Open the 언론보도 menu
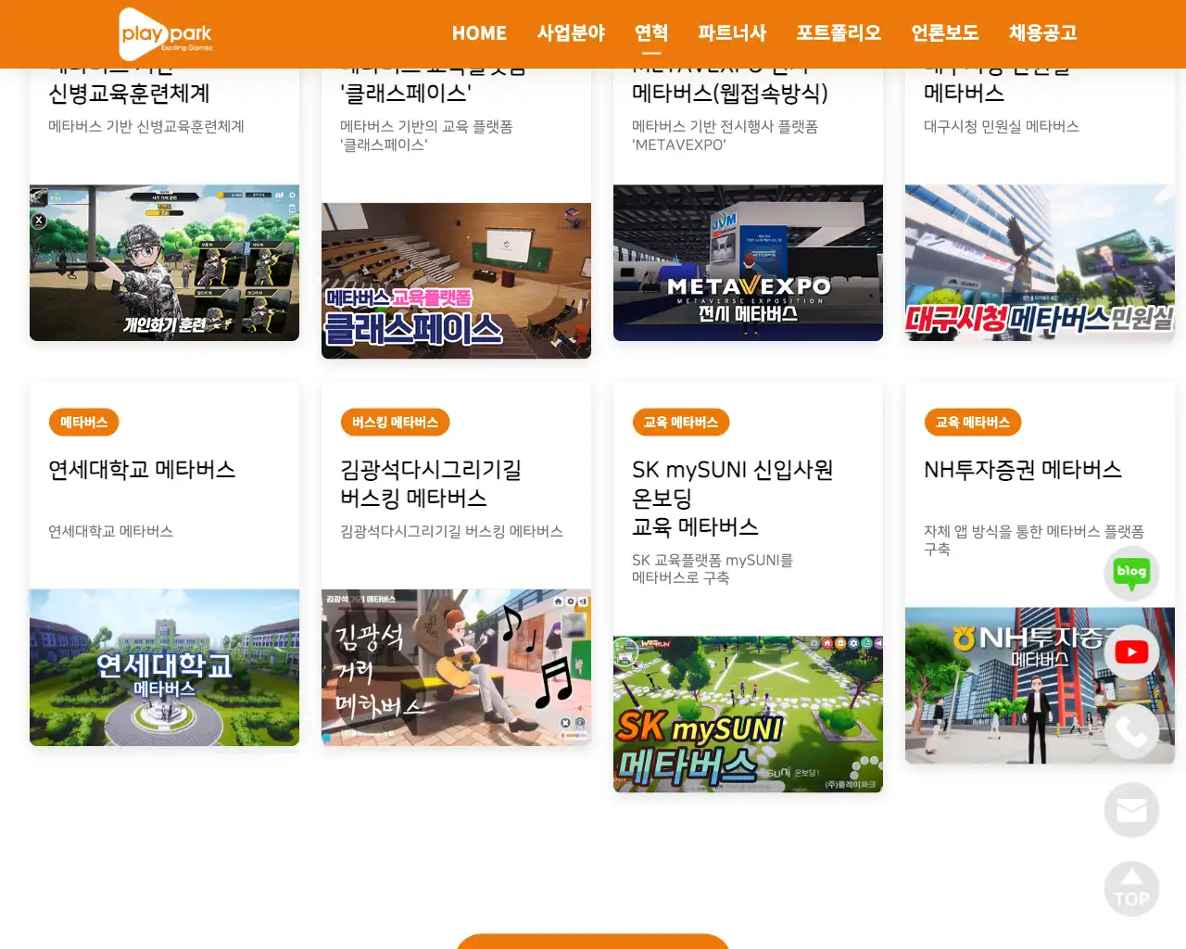The width and height of the screenshot is (1186, 949). click(945, 33)
